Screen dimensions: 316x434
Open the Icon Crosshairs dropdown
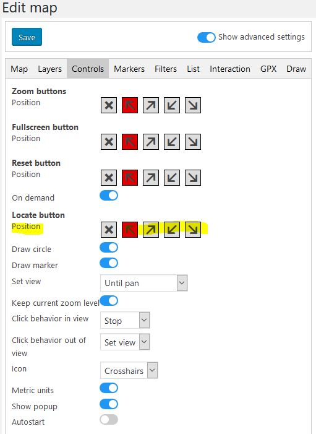click(129, 370)
